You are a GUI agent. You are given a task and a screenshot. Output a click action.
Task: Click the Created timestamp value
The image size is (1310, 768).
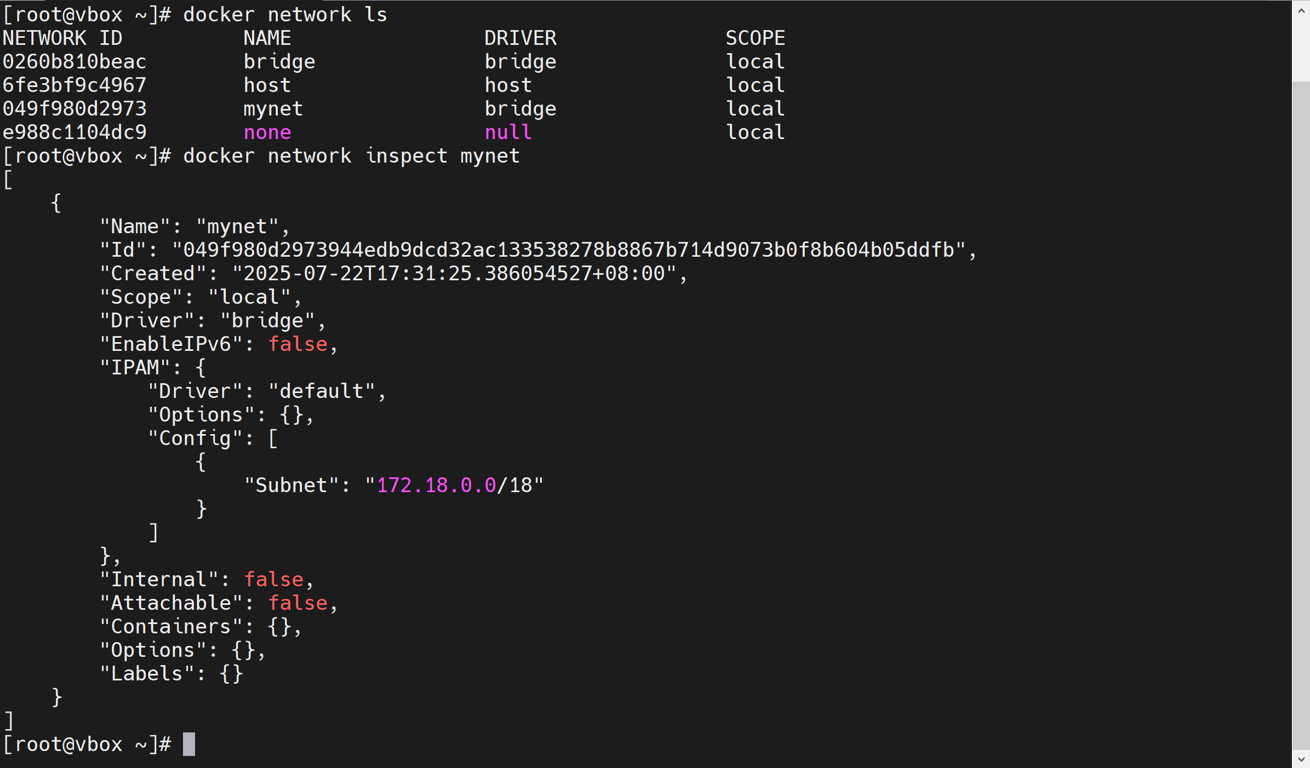coord(454,274)
